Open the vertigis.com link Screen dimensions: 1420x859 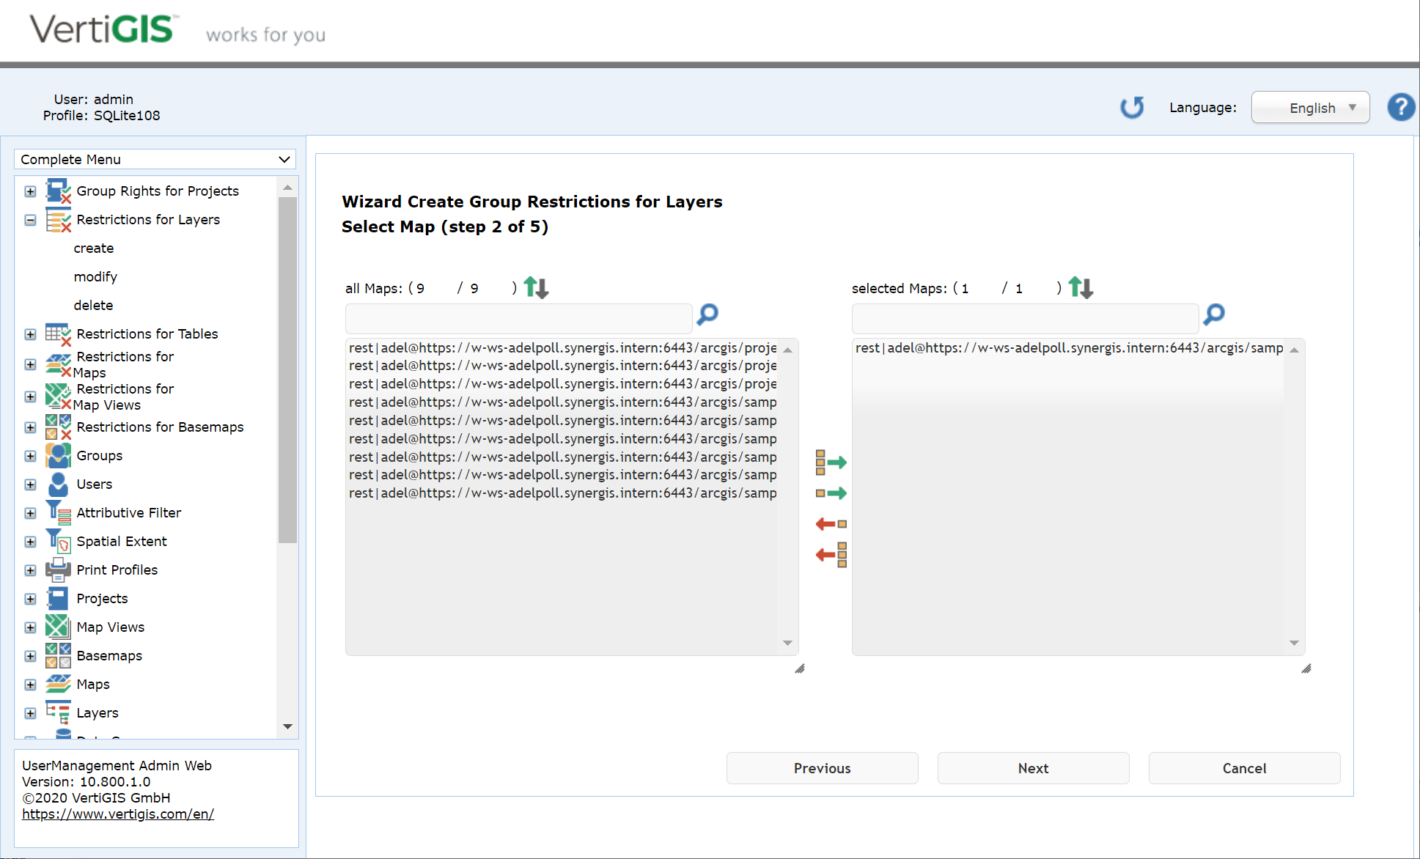click(x=118, y=814)
